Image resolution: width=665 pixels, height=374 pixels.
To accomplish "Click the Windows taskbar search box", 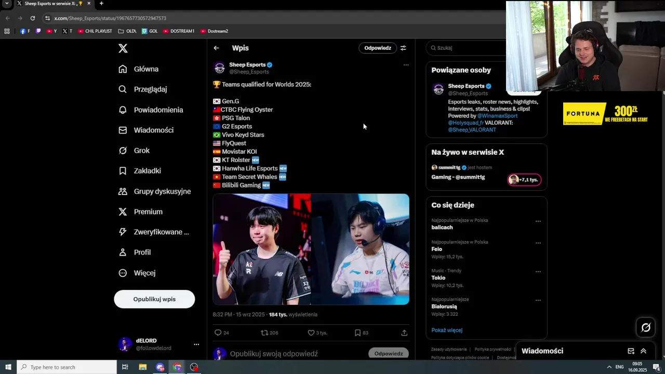I will 66,367.
